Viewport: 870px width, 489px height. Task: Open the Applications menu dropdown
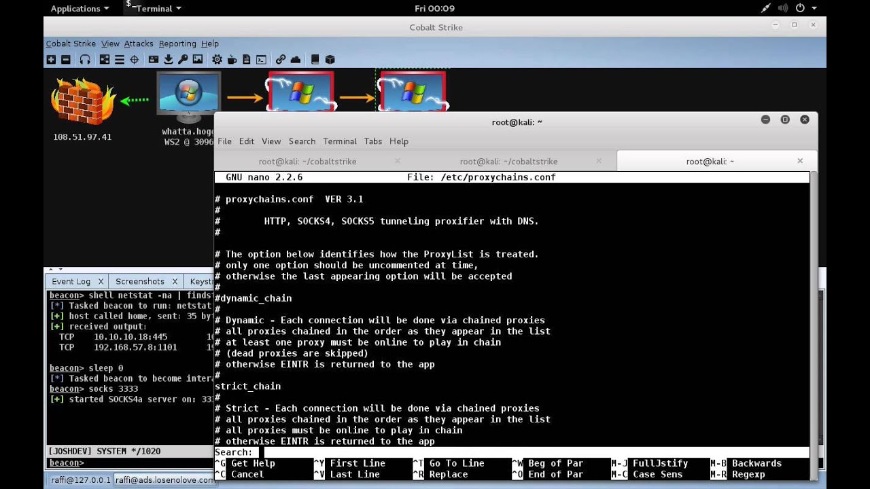click(80, 8)
